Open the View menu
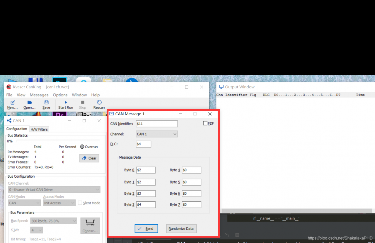The image size is (375, 243). point(21,95)
